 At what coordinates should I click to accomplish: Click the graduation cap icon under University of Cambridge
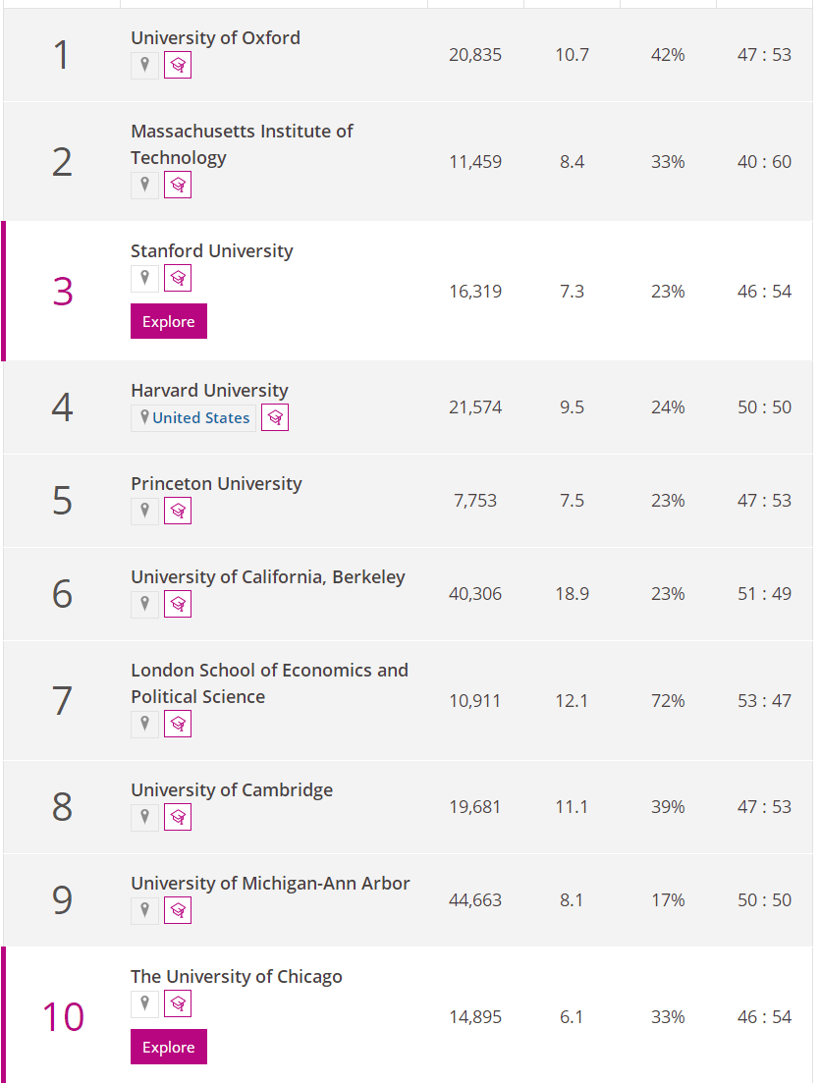178,817
